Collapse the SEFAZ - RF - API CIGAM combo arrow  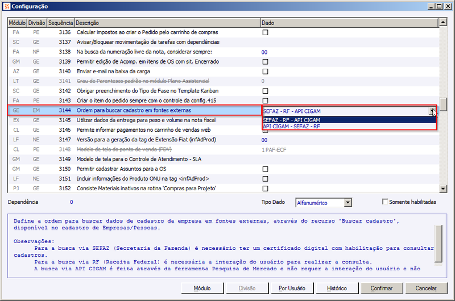pyautogui.click(x=432, y=111)
